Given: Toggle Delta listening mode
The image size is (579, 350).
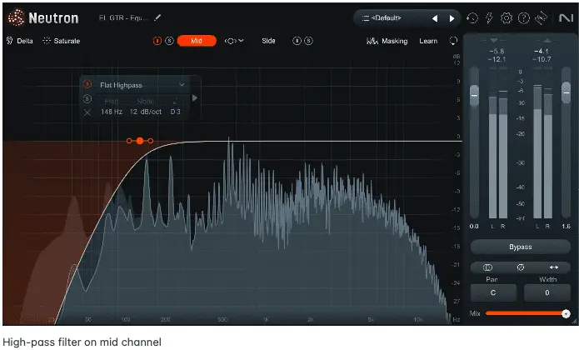Looking at the screenshot, I should tap(20, 41).
